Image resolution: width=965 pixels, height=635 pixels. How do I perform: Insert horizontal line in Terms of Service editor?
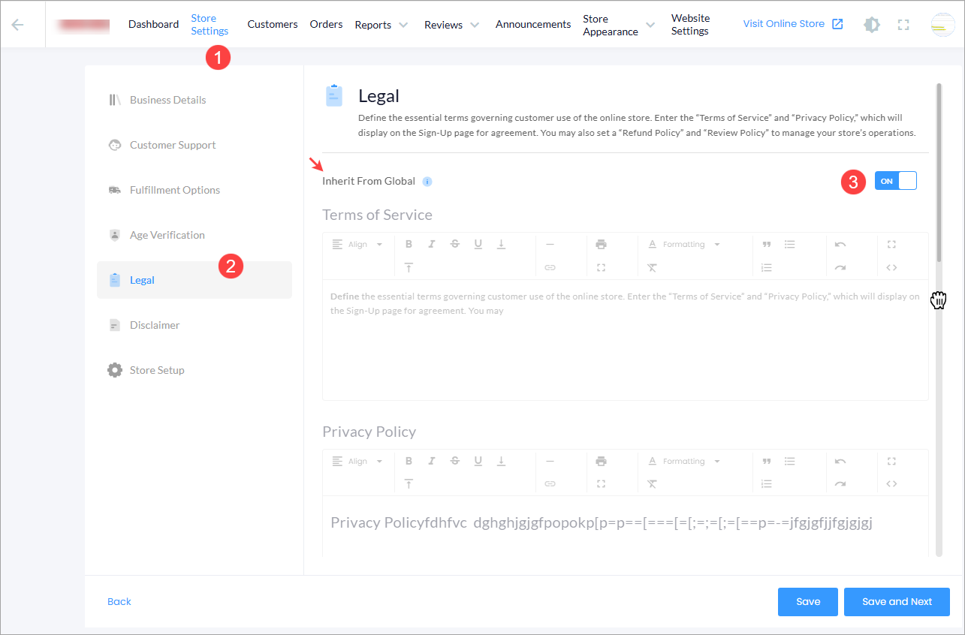click(550, 244)
